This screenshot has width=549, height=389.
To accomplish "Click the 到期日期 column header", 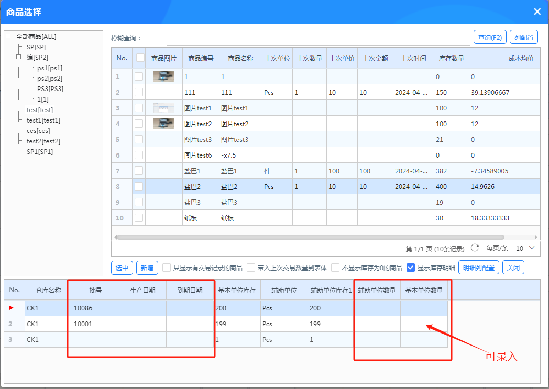I will (x=190, y=290).
